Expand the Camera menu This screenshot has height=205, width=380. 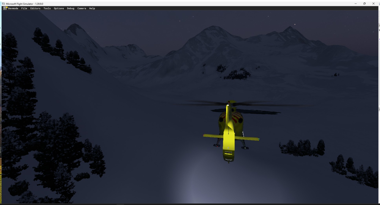(82, 8)
